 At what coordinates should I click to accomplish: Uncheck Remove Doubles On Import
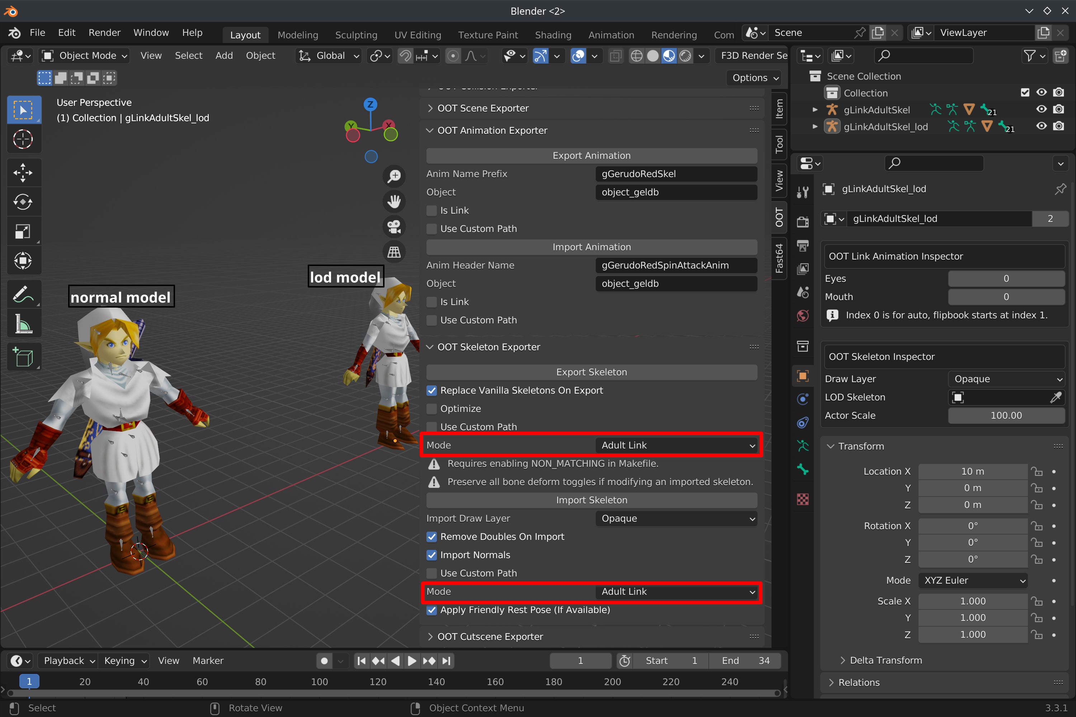431,537
